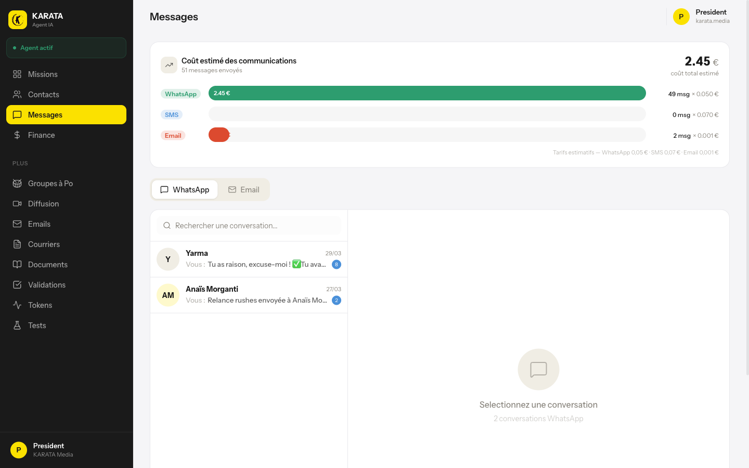Click Anaïs Morganti's 27/03 date
The height and width of the screenshot is (468, 749).
tap(334, 289)
